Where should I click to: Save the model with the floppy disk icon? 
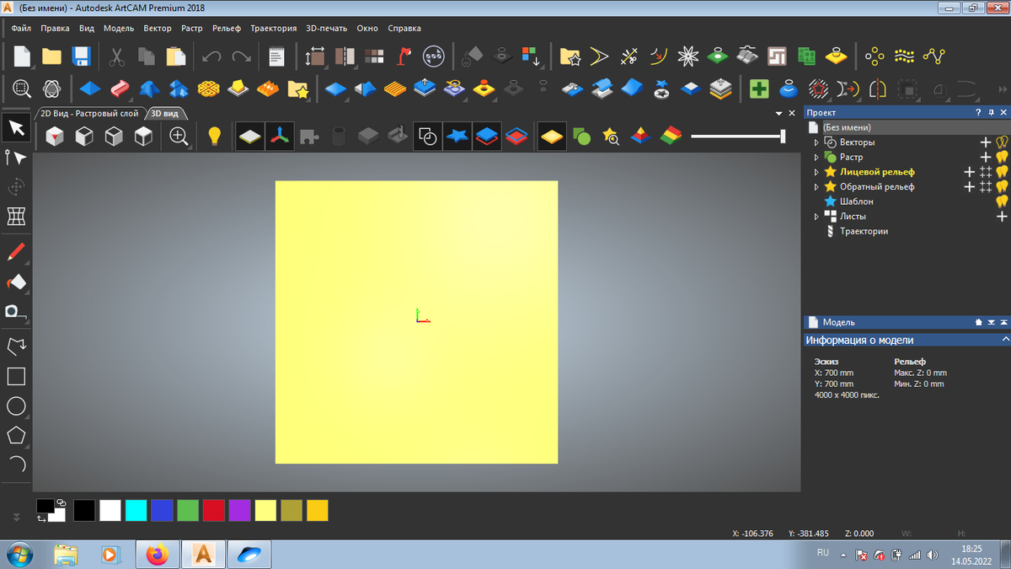click(x=82, y=56)
